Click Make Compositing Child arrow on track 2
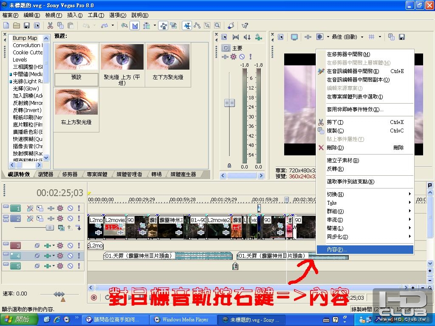The height and width of the screenshot is (326, 435). click(79, 228)
